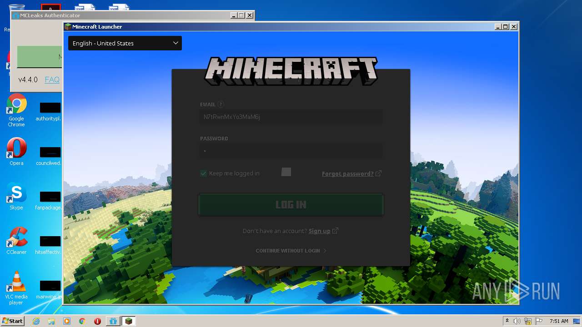Screen dimensions: 582x327
Task: Select the VLC media player desktop icon
Action: pyautogui.click(x=16, y=287)
